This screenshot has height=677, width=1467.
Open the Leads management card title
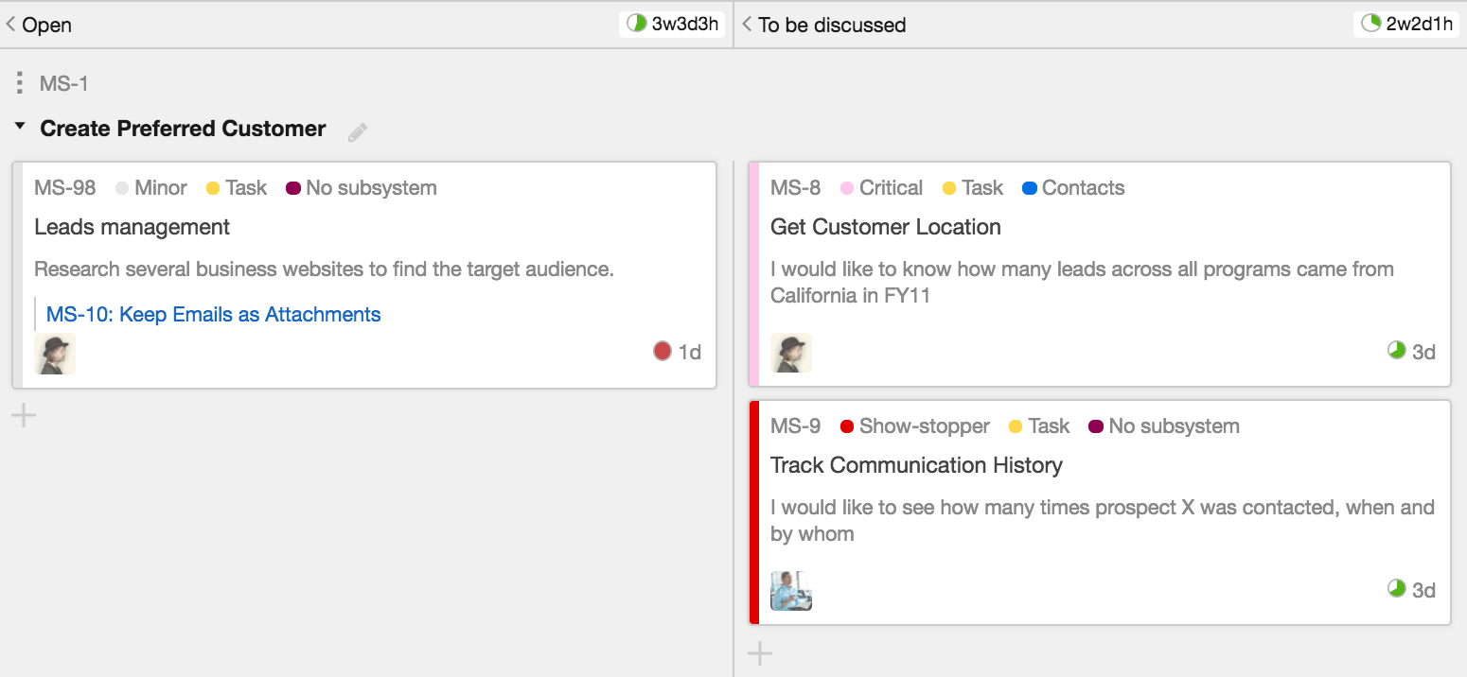(132, 227)
